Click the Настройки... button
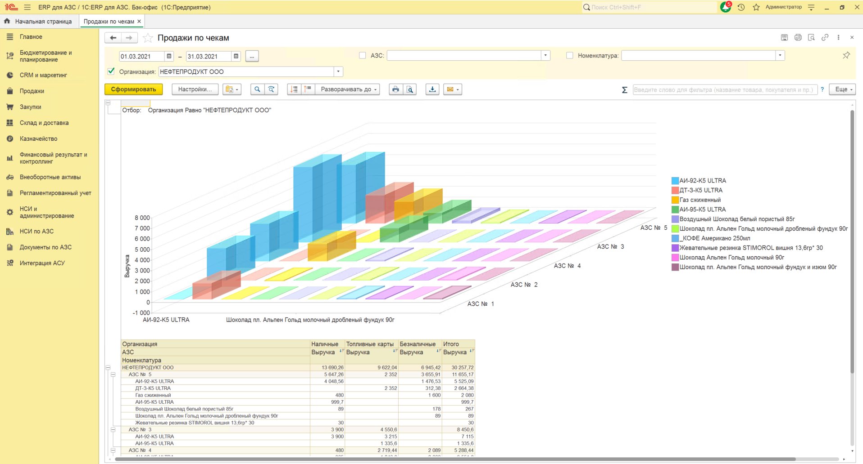Screen dimensions: 863x464 (195, 89)
